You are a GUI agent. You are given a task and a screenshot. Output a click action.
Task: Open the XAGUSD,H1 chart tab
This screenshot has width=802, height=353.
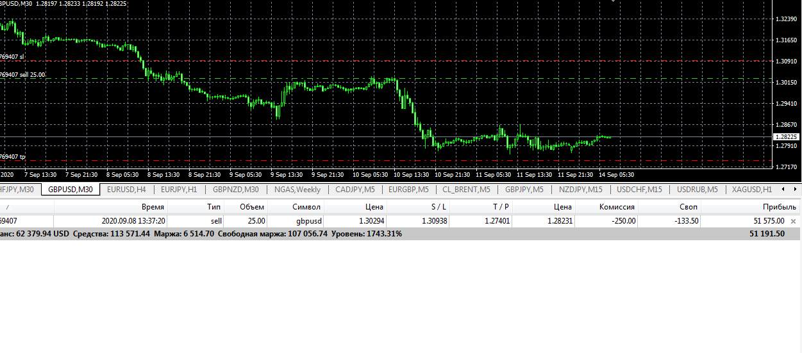tap(751, 190)
